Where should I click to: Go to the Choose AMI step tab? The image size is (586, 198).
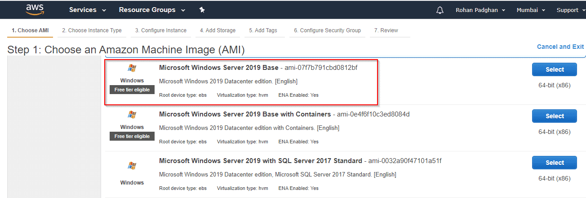click(30, 30)
